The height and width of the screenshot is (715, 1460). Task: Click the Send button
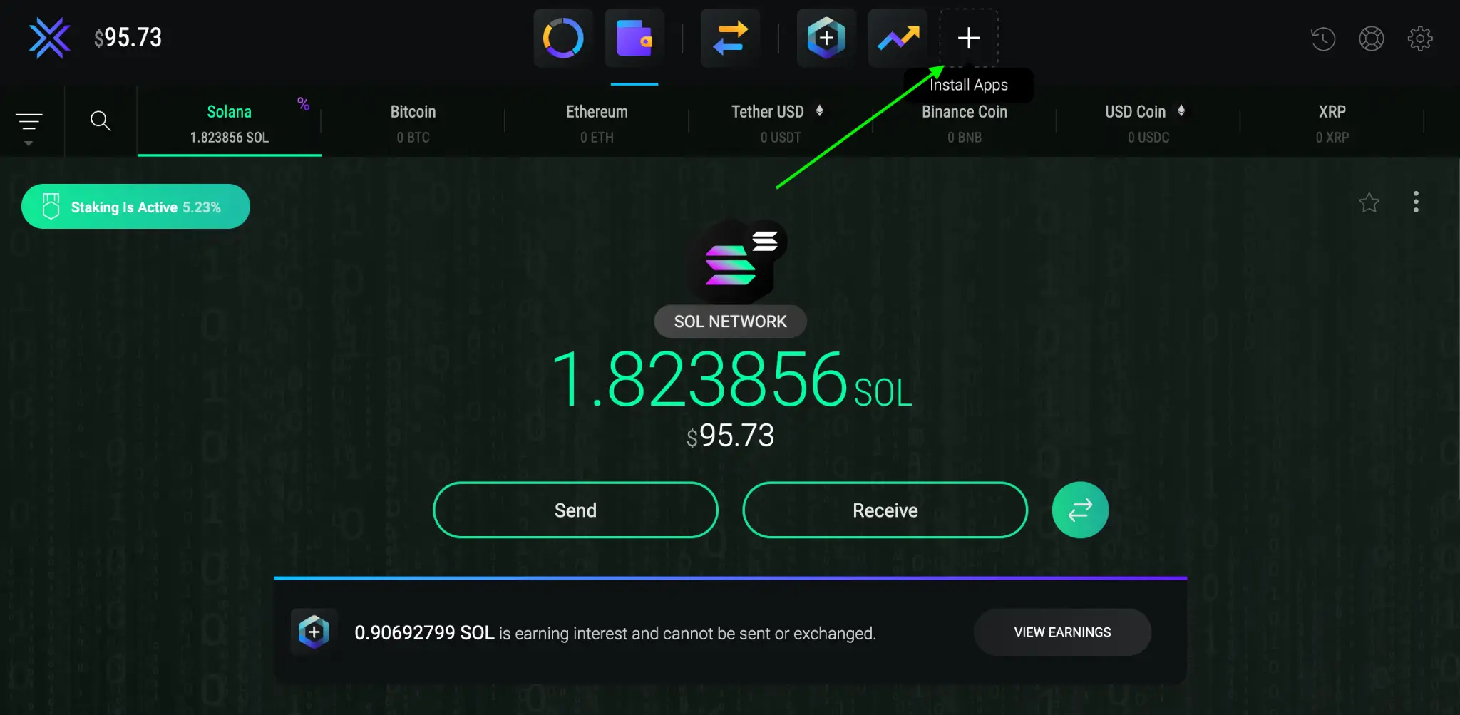point(575,510)
